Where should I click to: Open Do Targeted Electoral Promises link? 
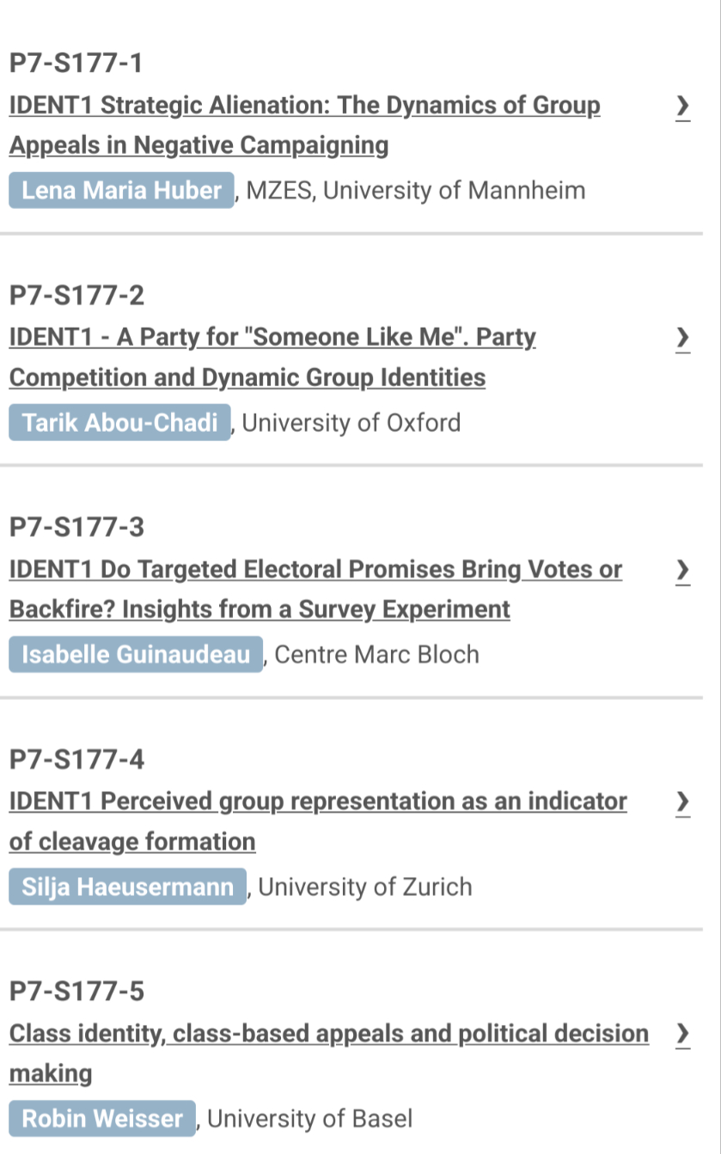315,570
